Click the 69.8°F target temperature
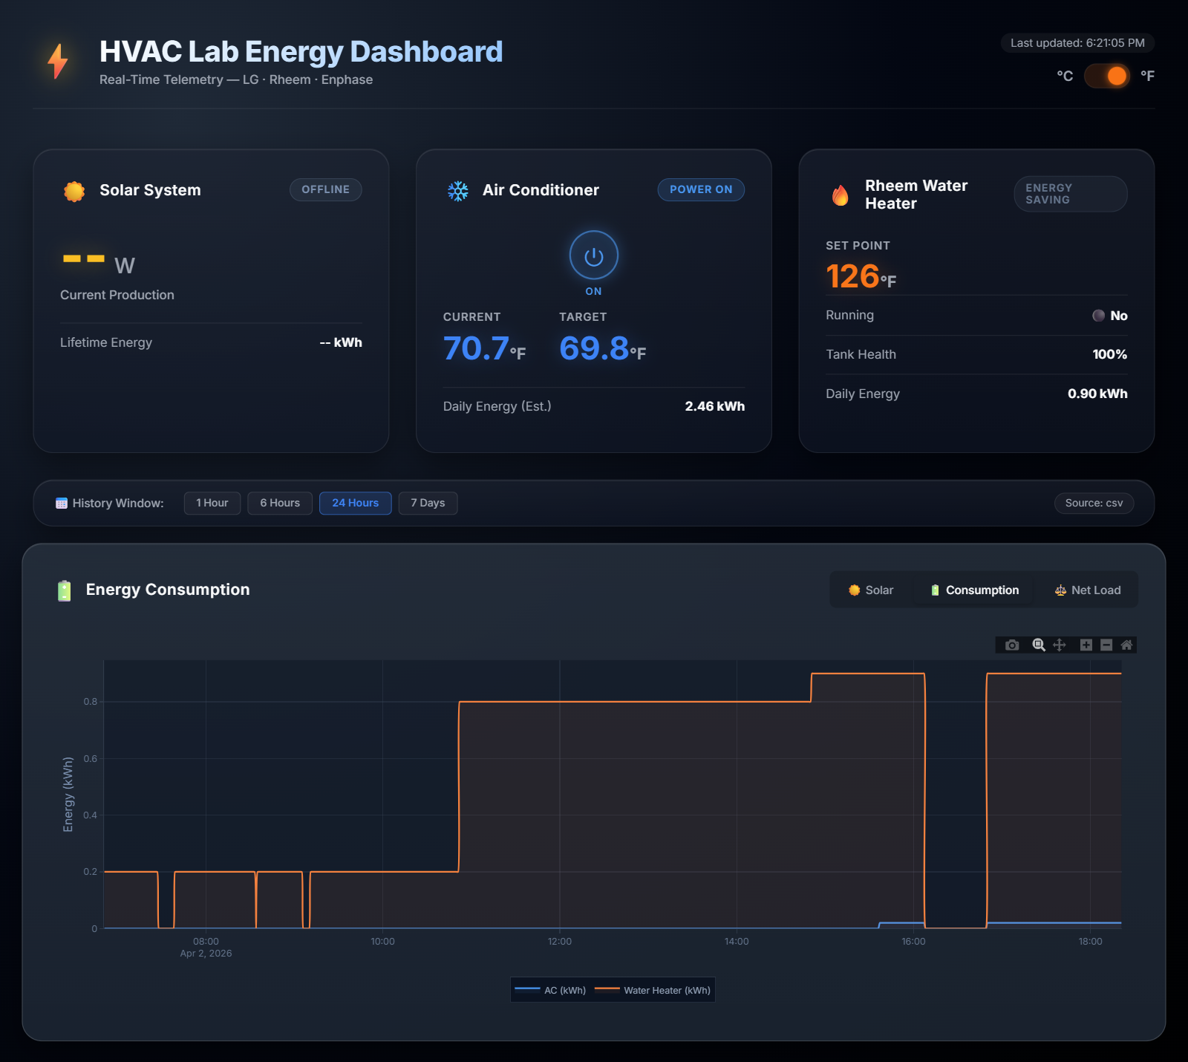This screenshot has height=1062, width=1188. click(x=602, y=348)
